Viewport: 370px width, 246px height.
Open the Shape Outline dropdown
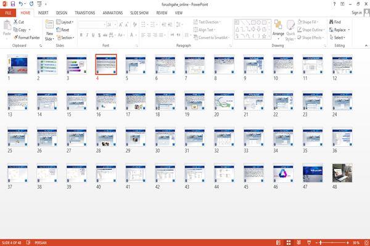[x=311, y=30]
